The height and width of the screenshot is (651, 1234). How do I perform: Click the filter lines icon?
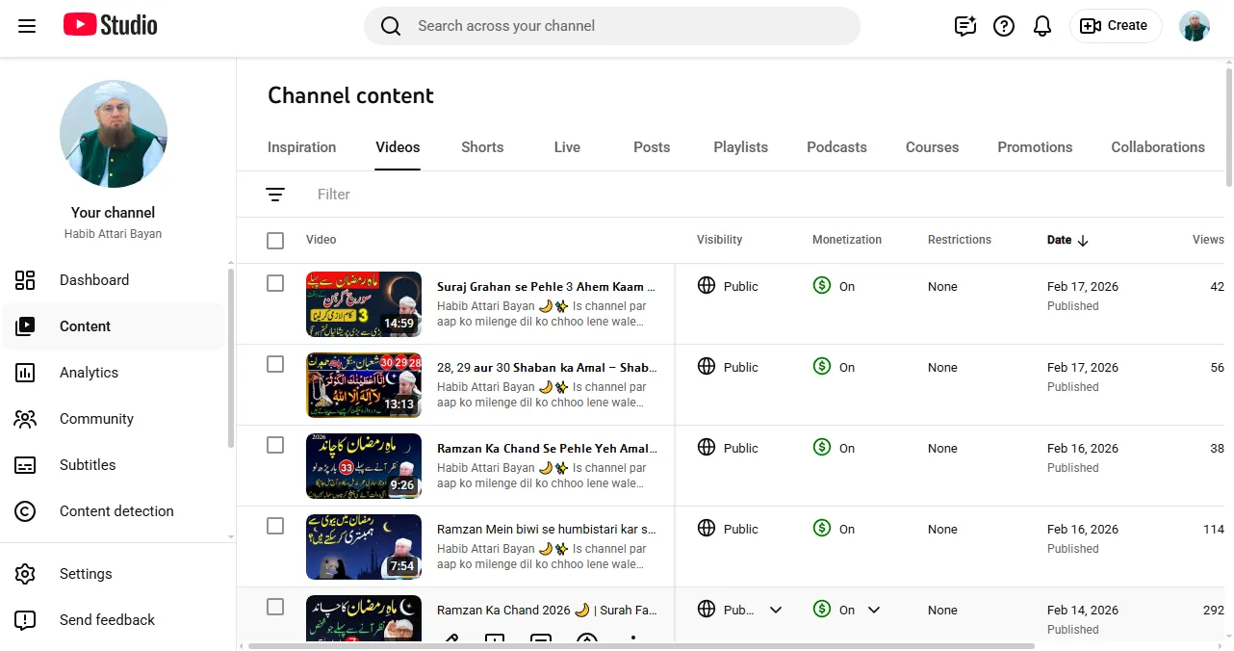tap(275, 195)
